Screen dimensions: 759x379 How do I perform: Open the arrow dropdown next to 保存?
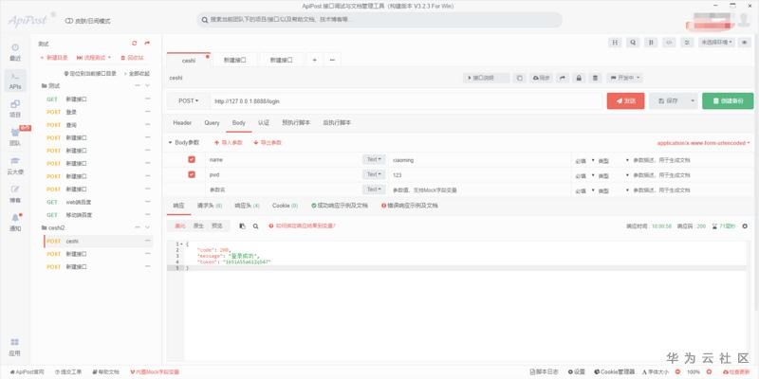pos(693,101)
